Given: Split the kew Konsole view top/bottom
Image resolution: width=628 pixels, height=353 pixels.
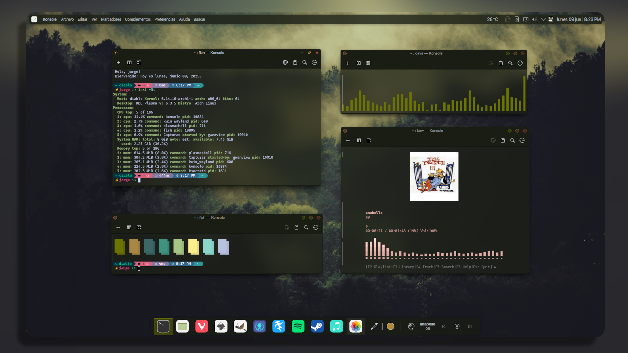Looking at the screenshot, I should click(368, 140).
